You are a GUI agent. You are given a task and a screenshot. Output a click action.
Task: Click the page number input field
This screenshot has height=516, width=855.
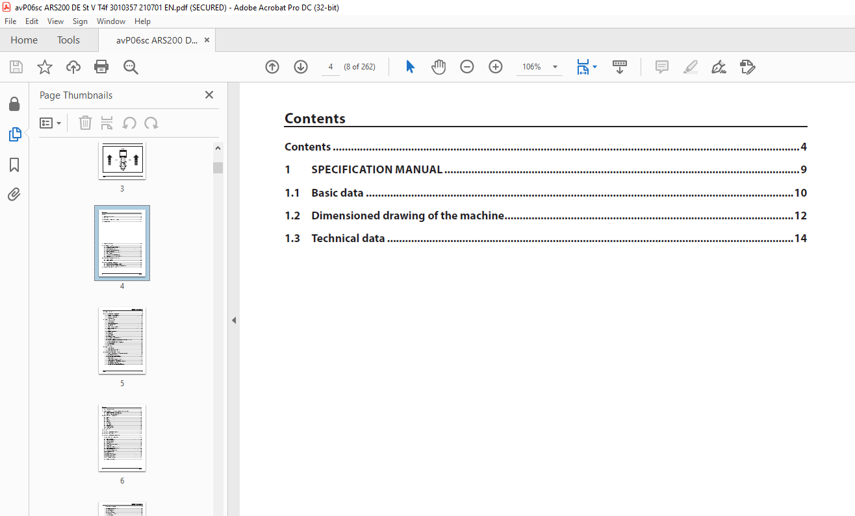(331, 67)
